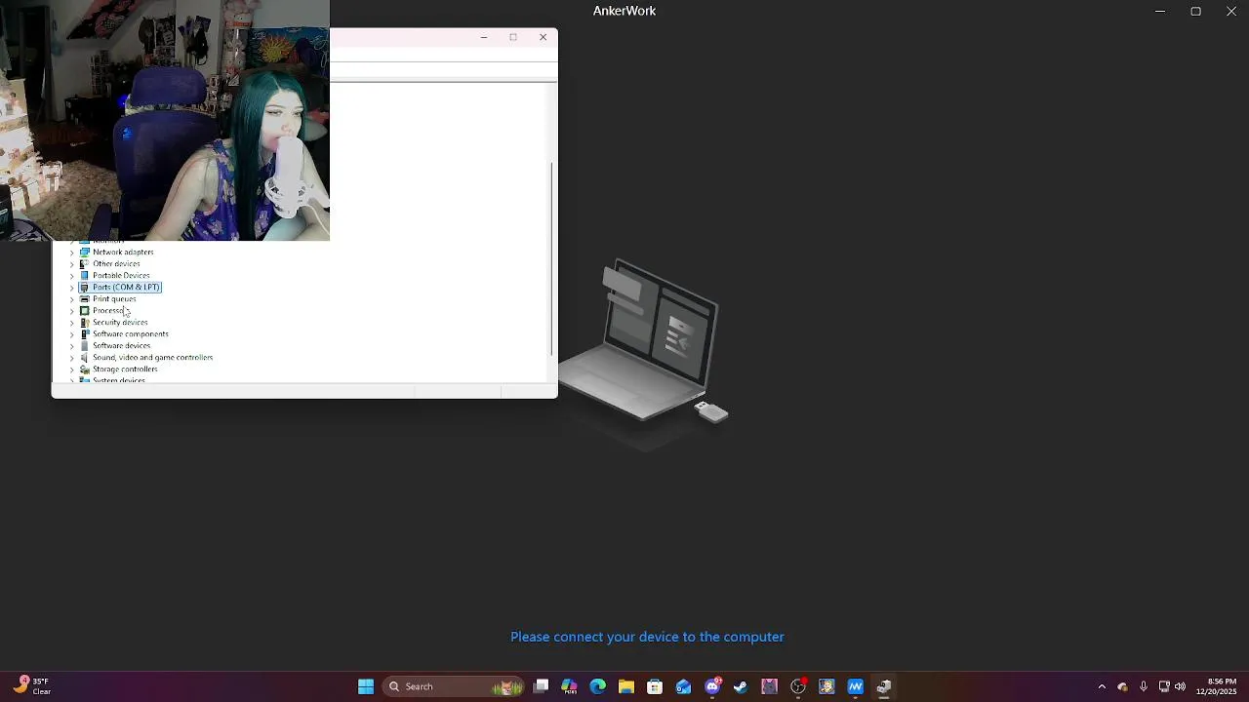Open Task View from the taskbar

(542, 686)
